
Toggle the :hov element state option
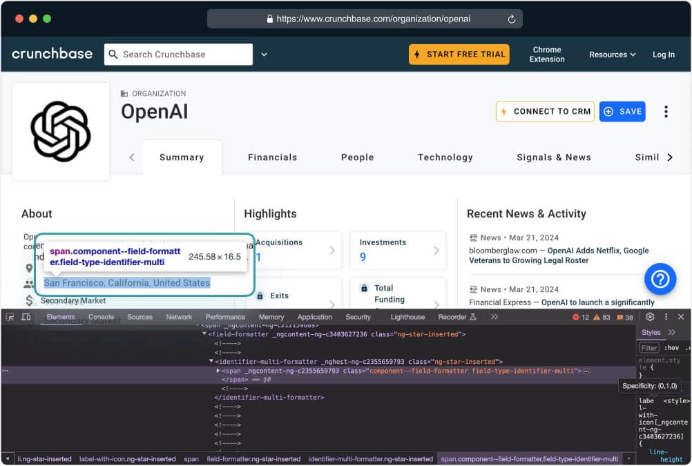pos(671,348)
